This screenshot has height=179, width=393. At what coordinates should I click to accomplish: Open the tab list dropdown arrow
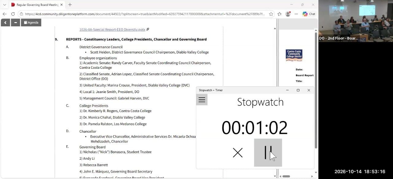click(5, 5)
